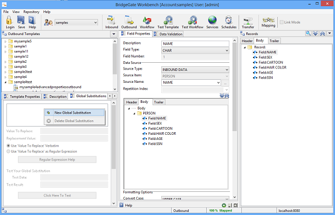Select Field:AGE in Body tree
The image size is (335, 215).
click(155, 139)
